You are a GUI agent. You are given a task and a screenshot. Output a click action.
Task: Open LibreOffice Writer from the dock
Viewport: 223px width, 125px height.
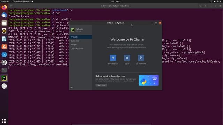coord(4,39)
